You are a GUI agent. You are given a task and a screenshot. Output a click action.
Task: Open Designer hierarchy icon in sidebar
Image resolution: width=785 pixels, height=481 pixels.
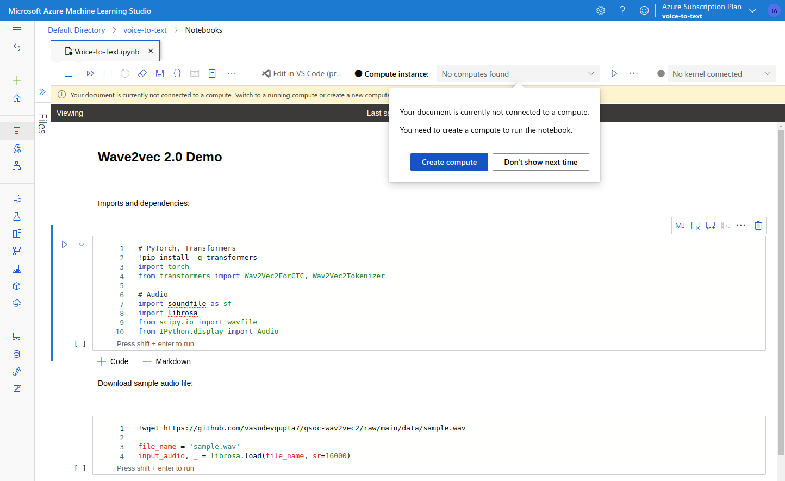coord(17,166)
